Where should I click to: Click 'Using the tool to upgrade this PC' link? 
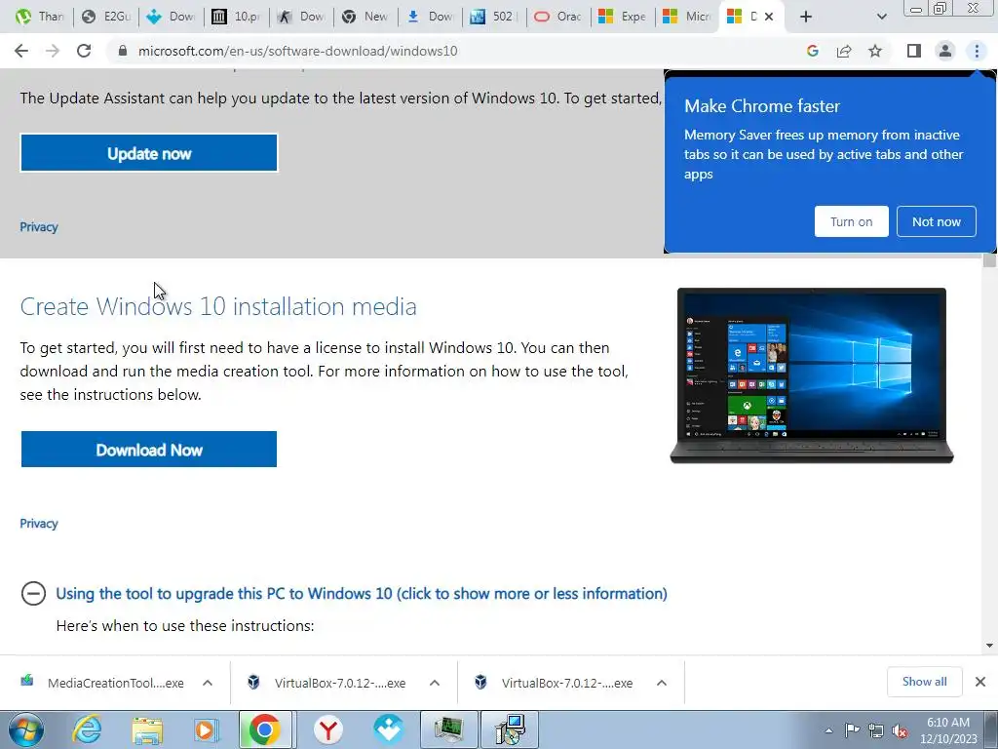361,594
